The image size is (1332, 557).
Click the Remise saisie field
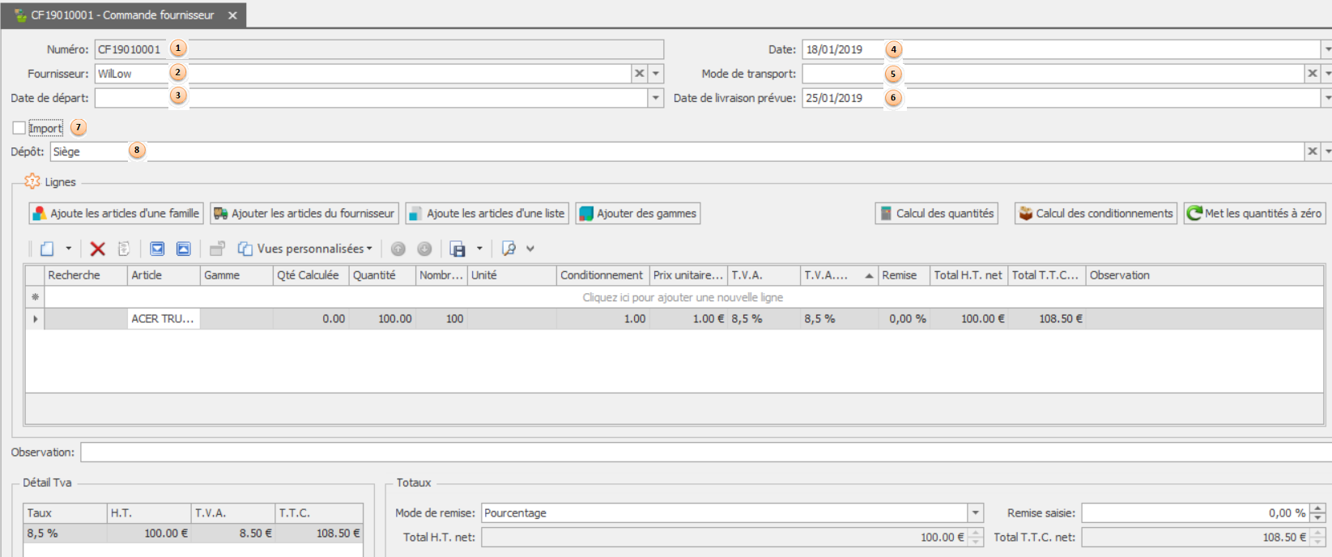tap(1195, 512)
